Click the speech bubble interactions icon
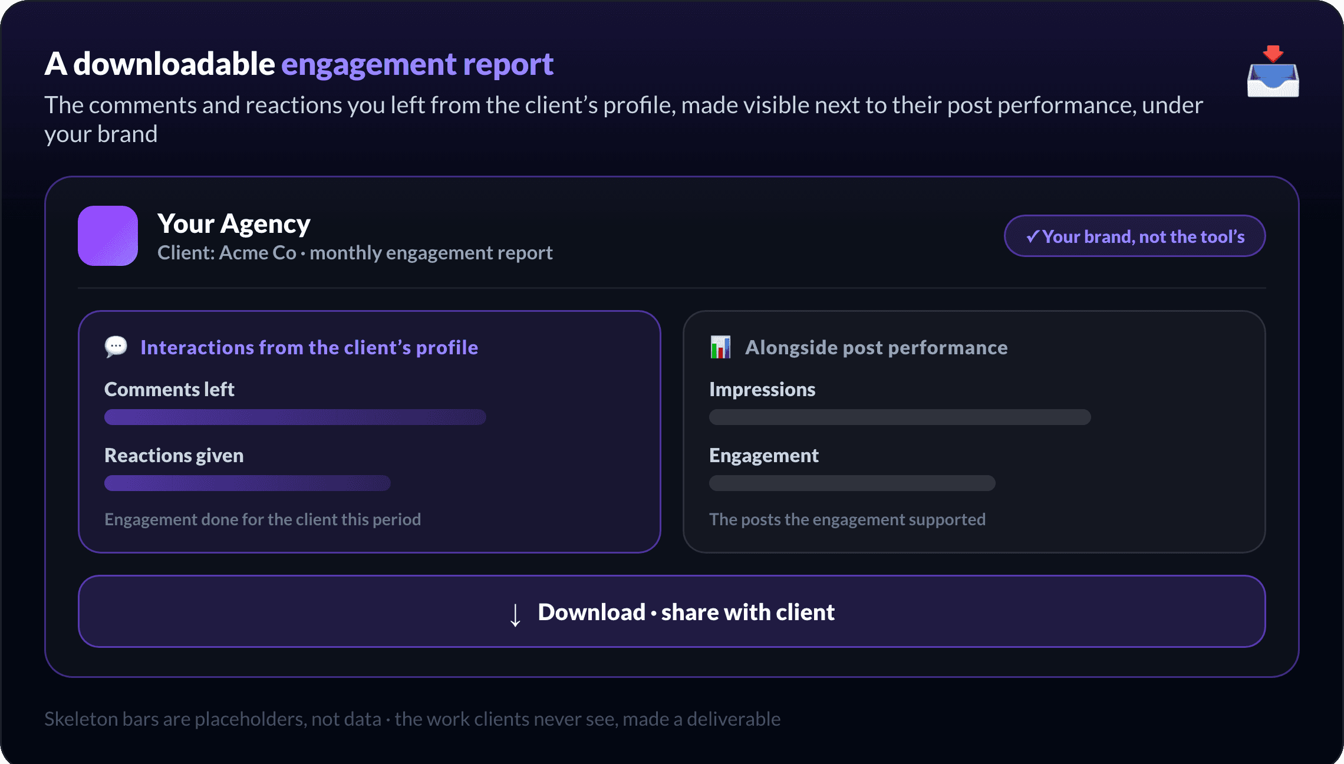Image resolution: width=1344 pixels, height=764 pixels. click(116, 347)
